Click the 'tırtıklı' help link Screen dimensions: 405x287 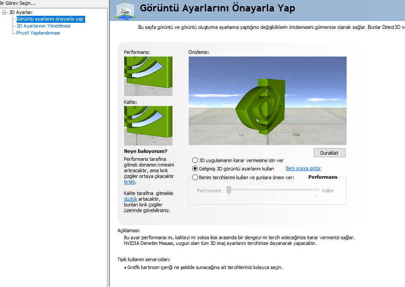[129, 182]
